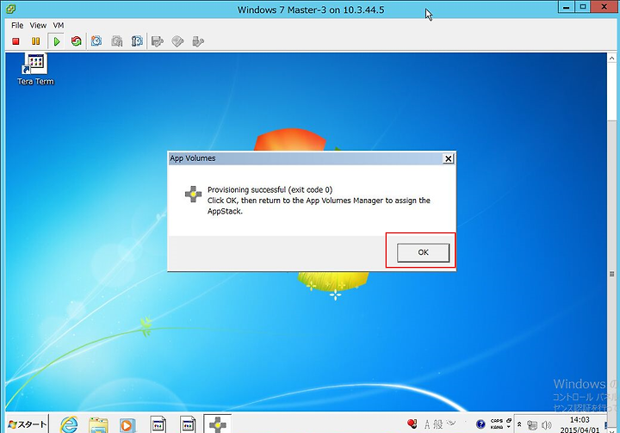Click the Revert to snapshot toolbar icon

click(116, 41)
